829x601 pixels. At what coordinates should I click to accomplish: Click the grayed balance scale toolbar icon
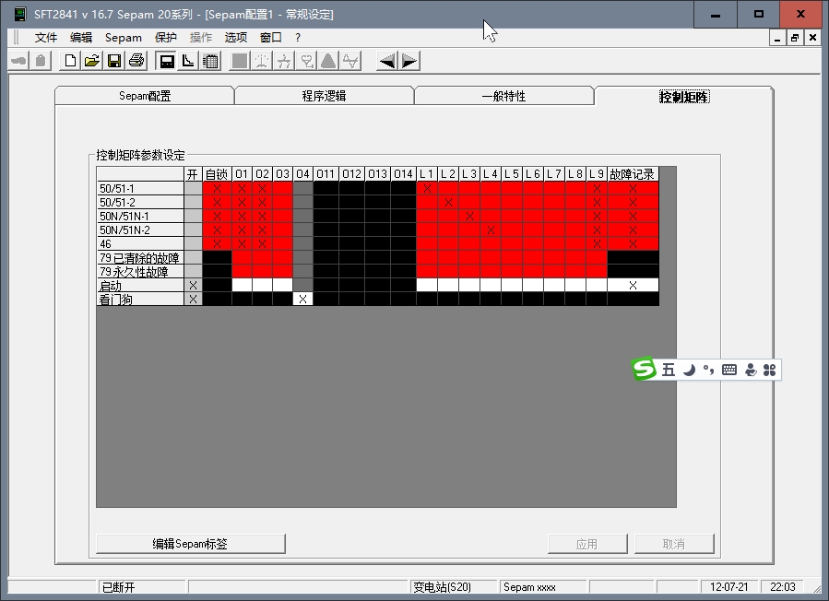[x=262, y=62]
